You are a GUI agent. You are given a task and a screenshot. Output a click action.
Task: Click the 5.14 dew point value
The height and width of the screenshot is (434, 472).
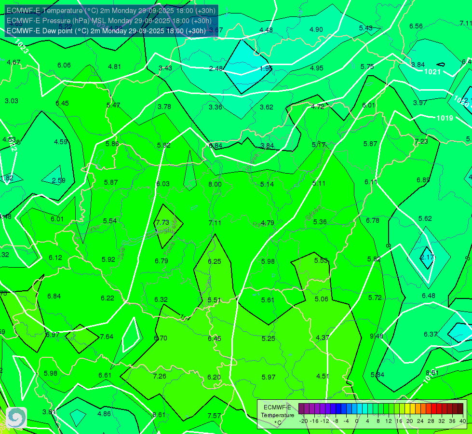tap(267, 184)
